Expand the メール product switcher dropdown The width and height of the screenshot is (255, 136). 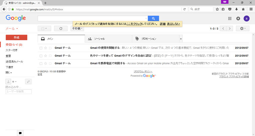tap(12, 29)
